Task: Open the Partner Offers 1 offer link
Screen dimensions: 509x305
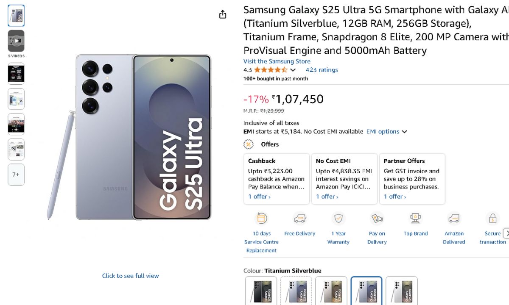Action: [x=395, y=197]
